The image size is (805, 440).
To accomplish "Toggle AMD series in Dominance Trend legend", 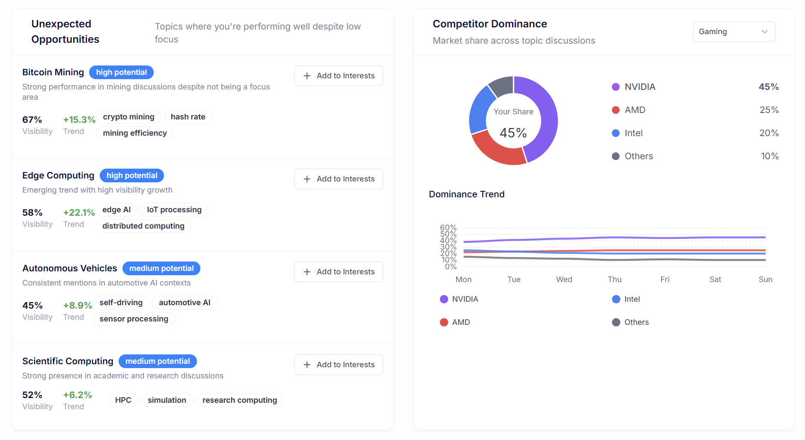I will point(455,322).
